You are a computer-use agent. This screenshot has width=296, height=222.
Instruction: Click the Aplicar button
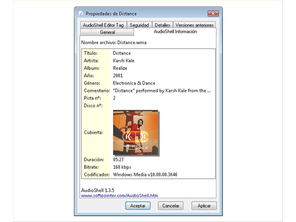click(204, 206)
